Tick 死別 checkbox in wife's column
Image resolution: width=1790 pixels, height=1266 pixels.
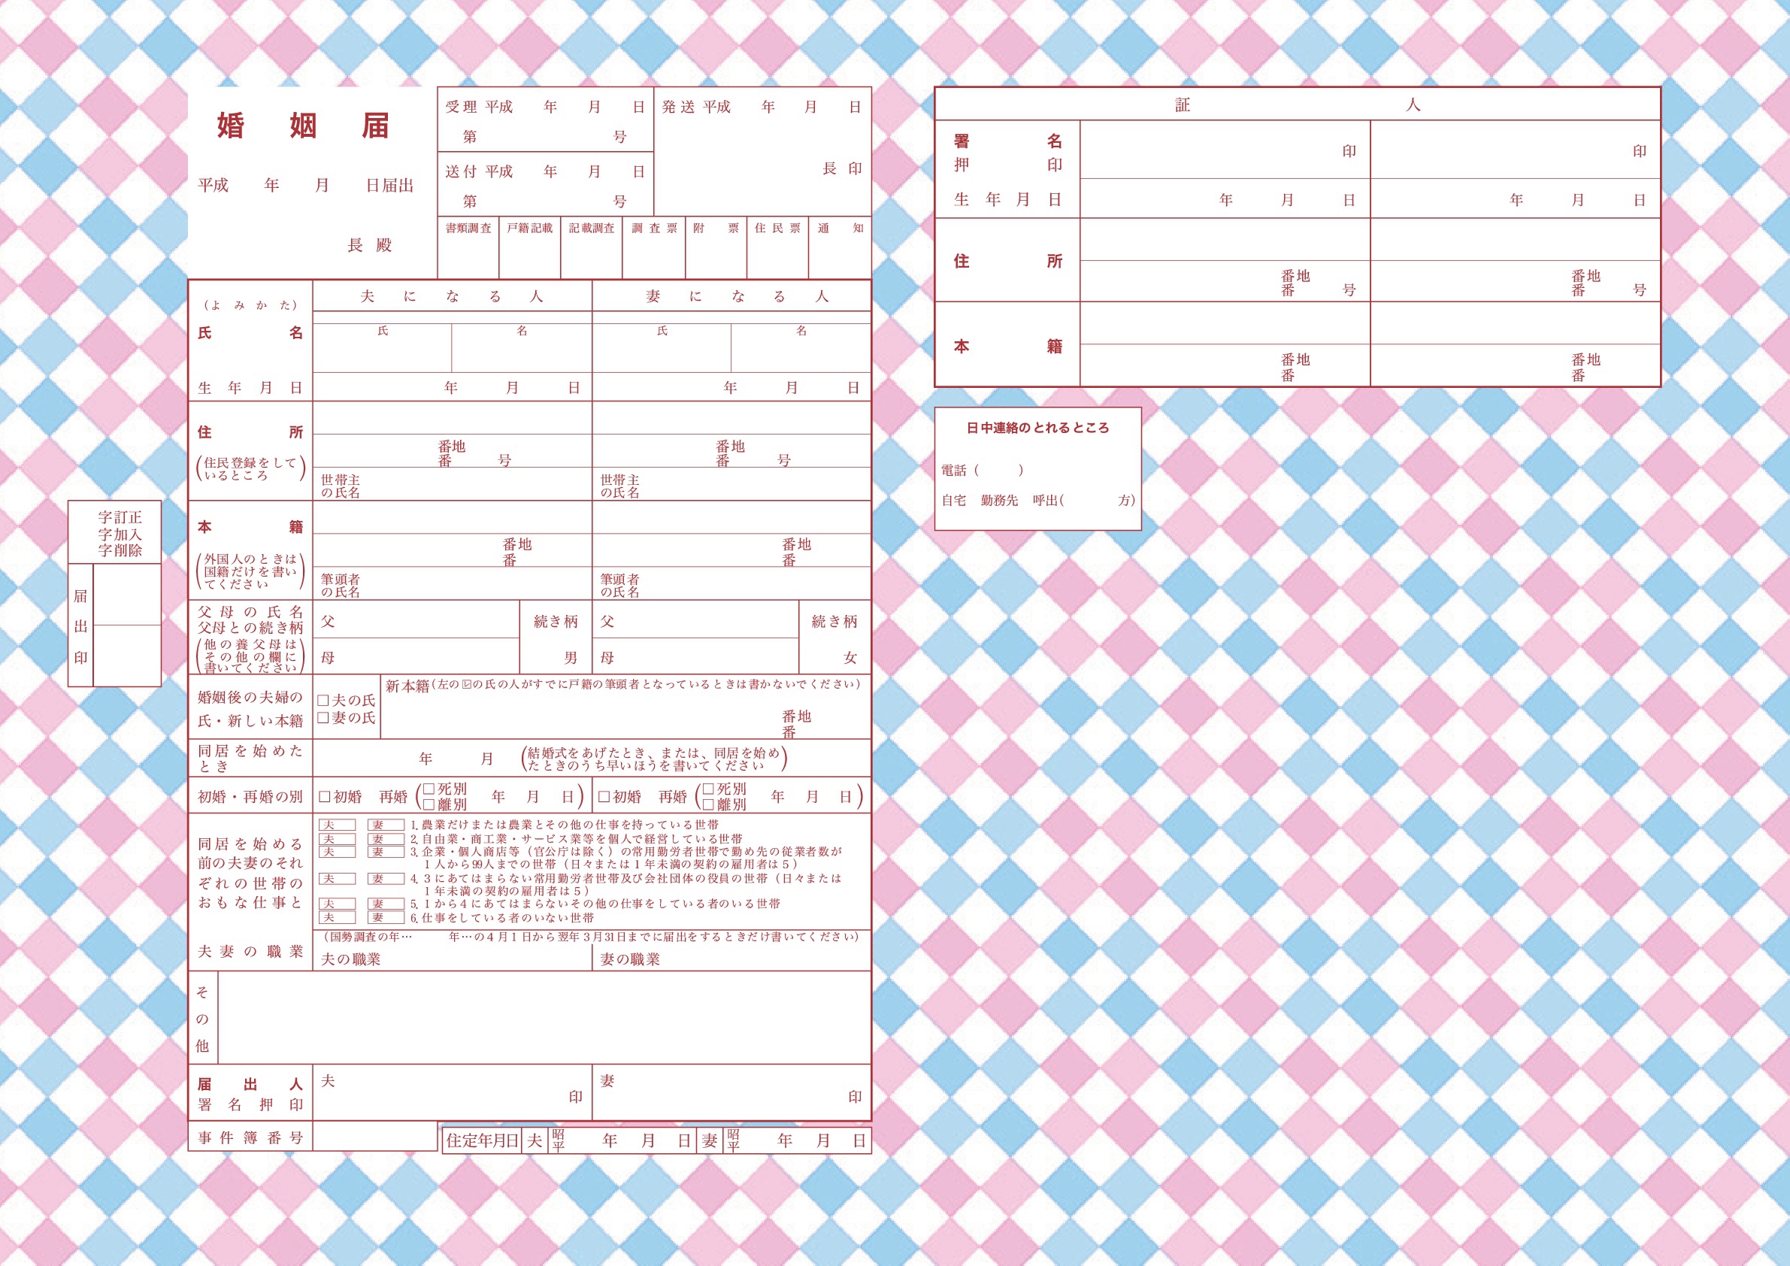708,789
